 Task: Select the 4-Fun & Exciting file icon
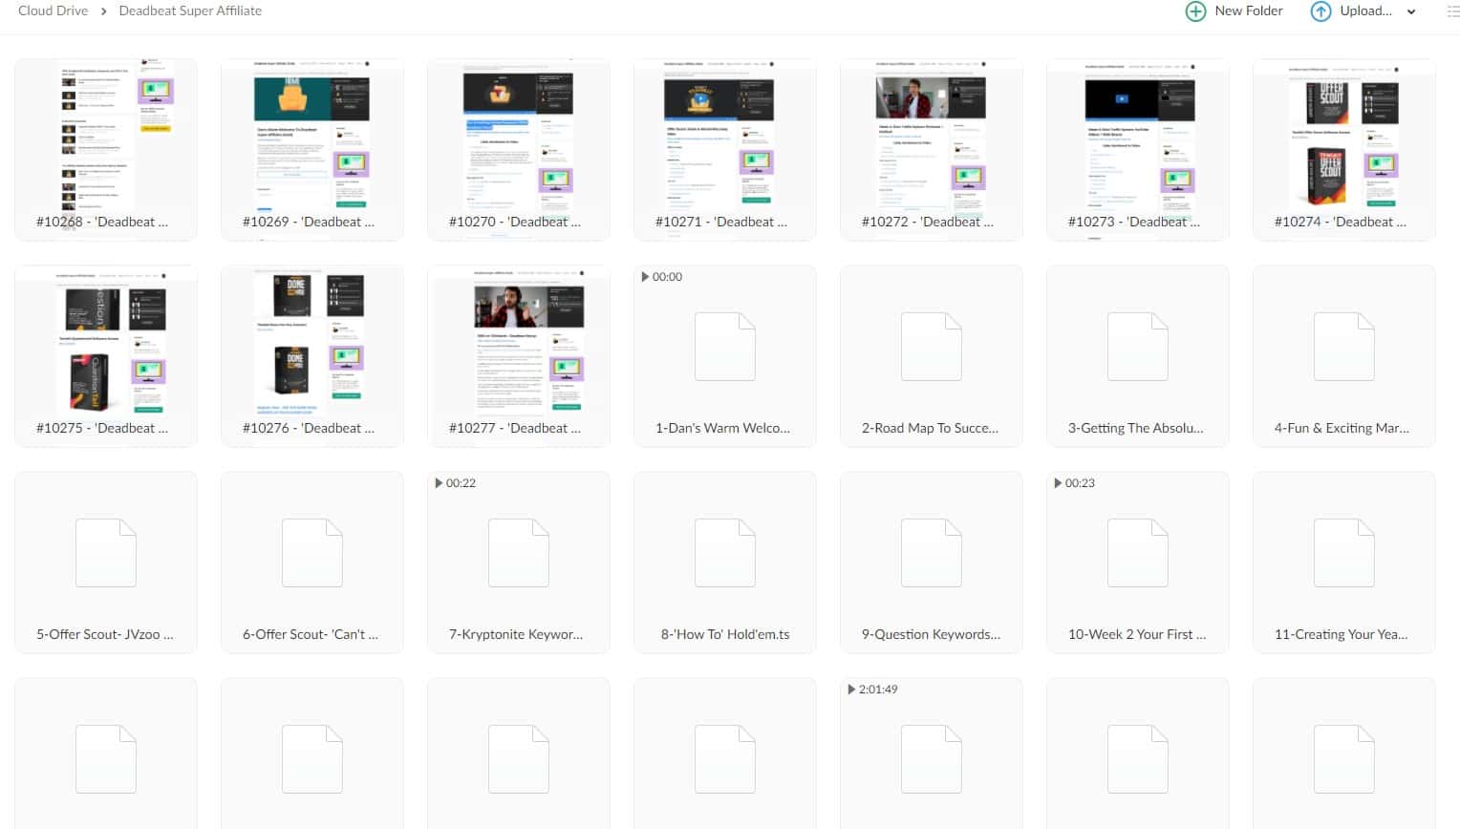coord(1343,347)
